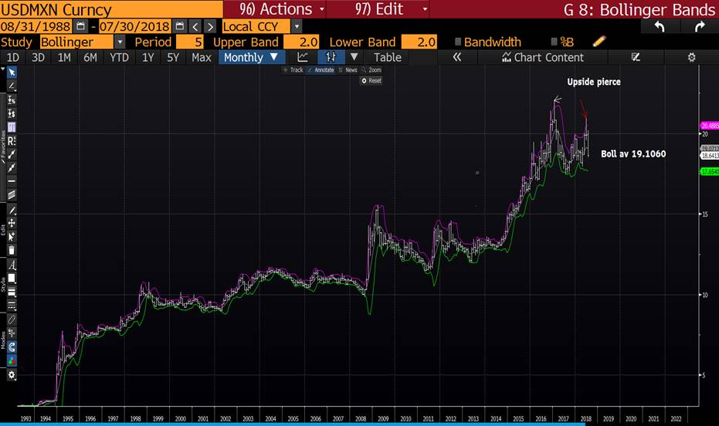Switch to line chart type icon
Viewport: 719px width, 426px height.
click(x=303, y=57)
